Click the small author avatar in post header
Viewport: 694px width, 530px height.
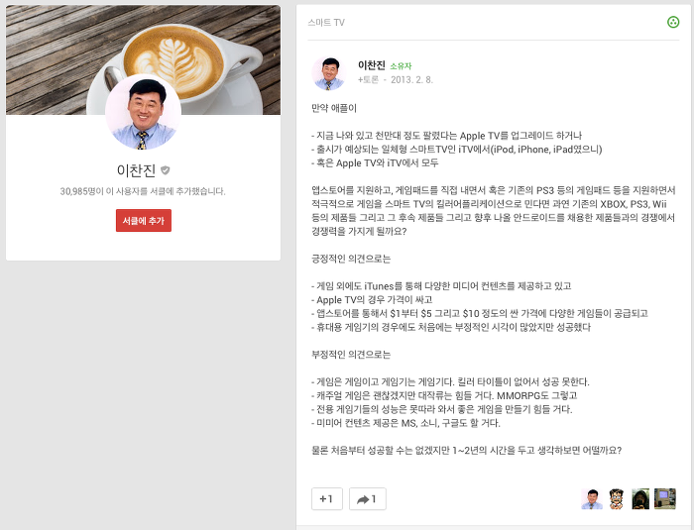click(x=329, y=73)
